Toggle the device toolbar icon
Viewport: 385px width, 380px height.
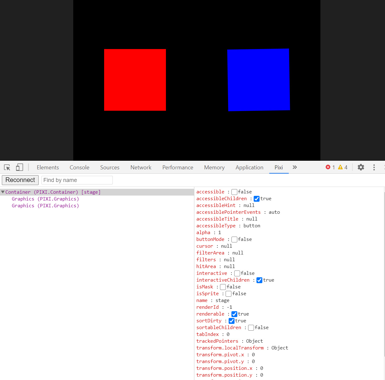point(19,167)
